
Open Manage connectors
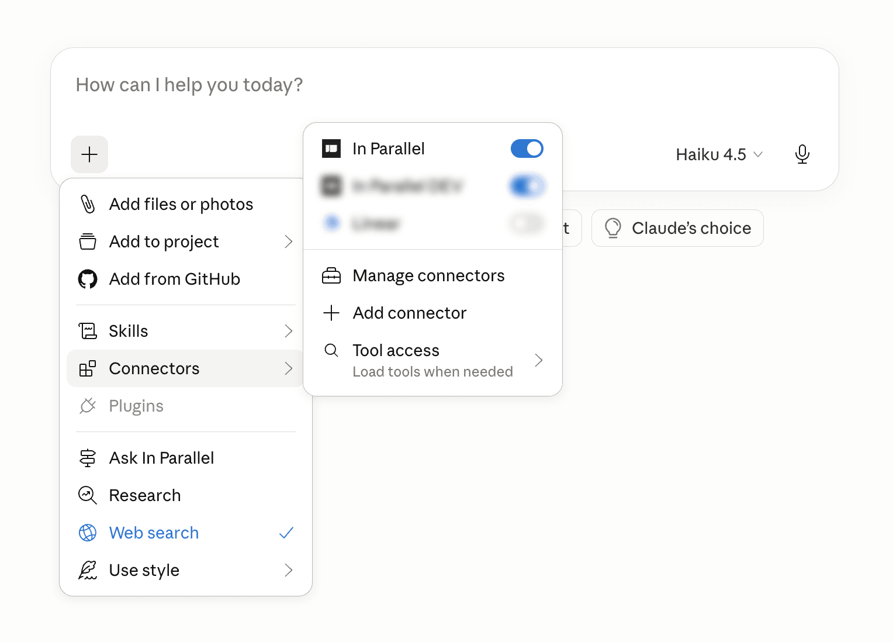(x=432, y=275)
